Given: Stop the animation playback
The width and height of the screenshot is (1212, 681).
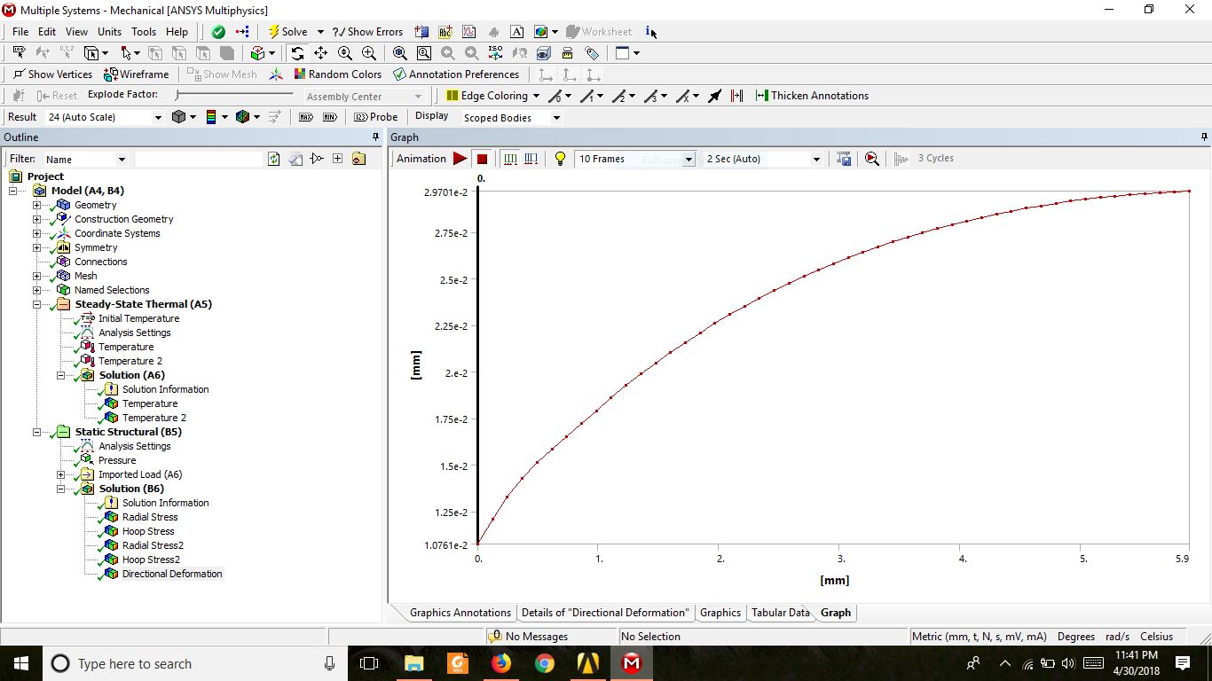Looking at the screenshot, I should coord(482,159).
